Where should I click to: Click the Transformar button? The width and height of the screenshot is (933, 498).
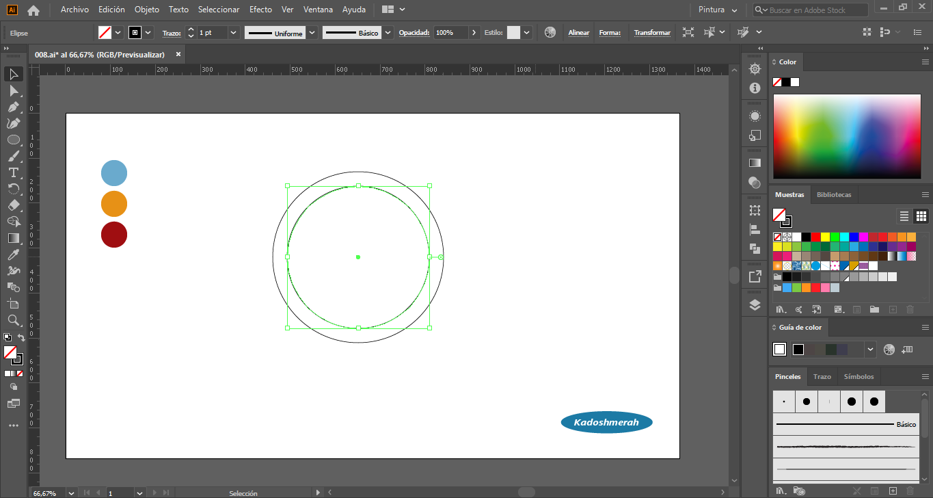tap(652, 33)
